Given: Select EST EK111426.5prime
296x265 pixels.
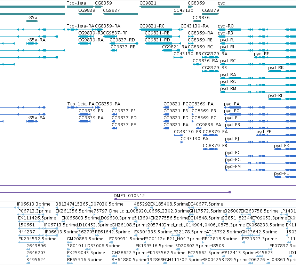Looking at the screenshot, I should [x=37, y=218].
